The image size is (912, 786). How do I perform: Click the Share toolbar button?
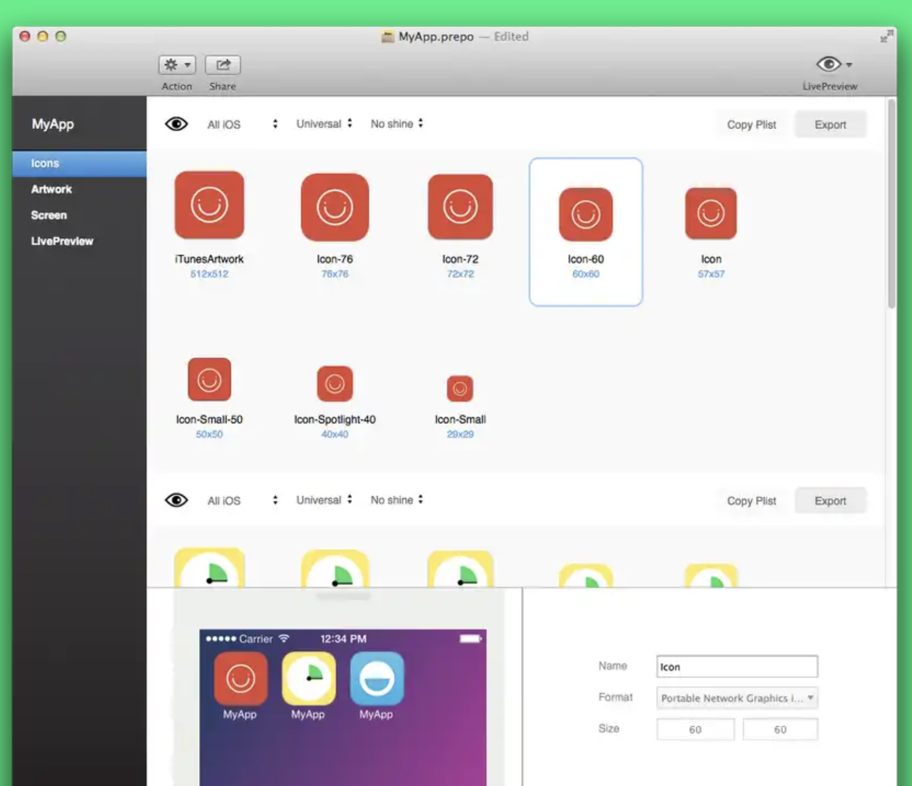coord(223,65)
